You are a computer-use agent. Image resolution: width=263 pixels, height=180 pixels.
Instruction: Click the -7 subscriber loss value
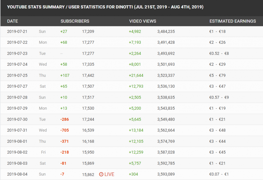62,174
